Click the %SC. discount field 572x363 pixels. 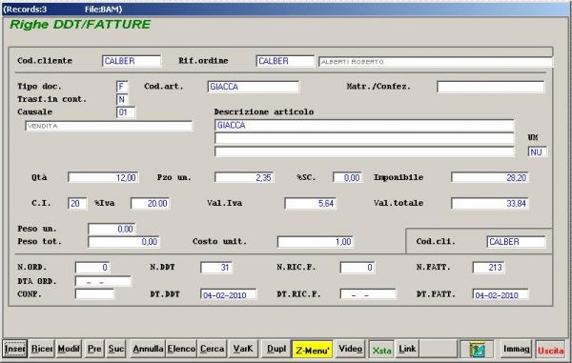coord(347,177)
